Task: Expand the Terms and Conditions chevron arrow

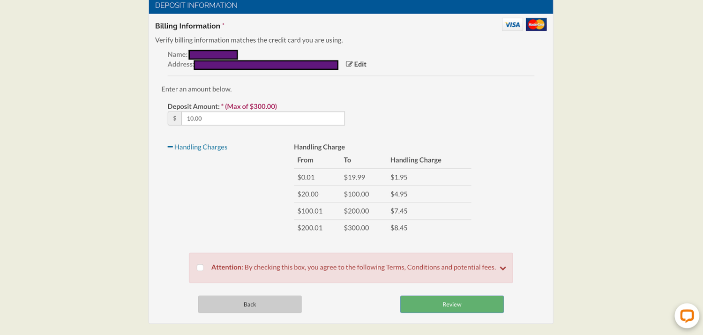Action: click(x=502, y=268)
